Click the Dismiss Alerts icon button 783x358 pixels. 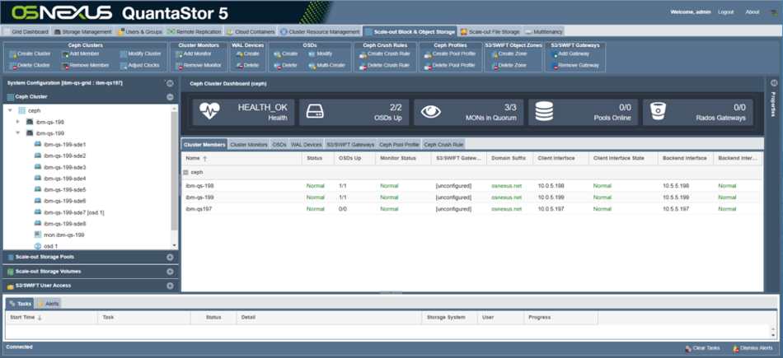coord(736,348)
